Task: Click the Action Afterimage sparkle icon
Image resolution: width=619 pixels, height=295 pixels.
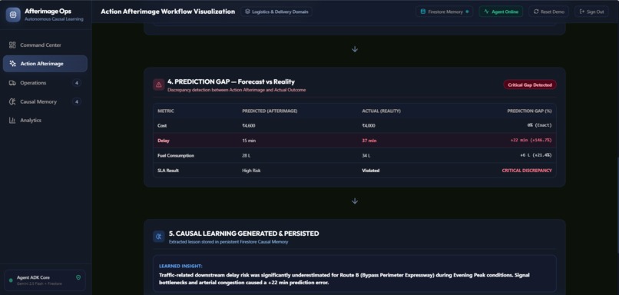Action: (12, 64)
